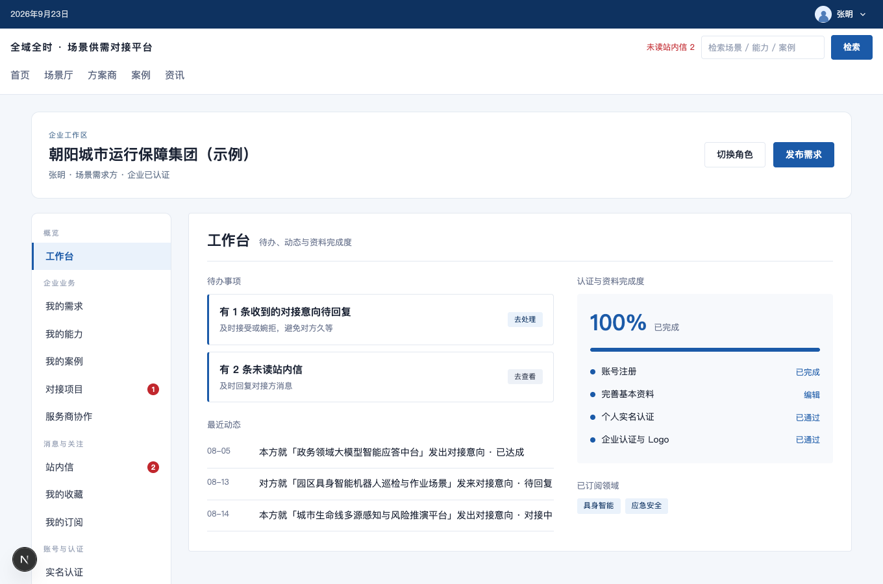Open 实名认证 in the sidebar
This screenshot has height=584, width=883.
[101, 572]
